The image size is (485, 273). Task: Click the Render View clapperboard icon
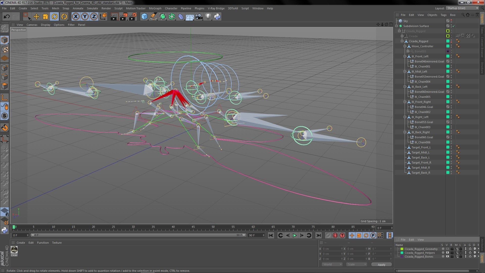(x=114, y=17)
